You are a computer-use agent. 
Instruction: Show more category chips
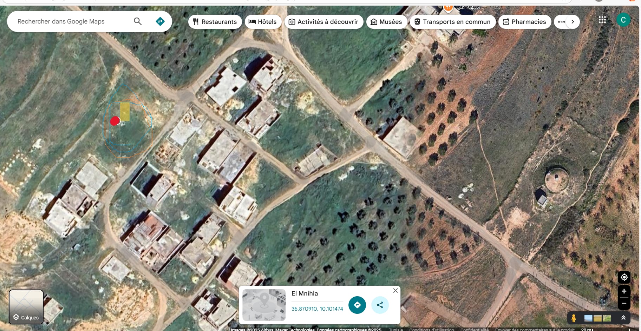coord(573,22)
